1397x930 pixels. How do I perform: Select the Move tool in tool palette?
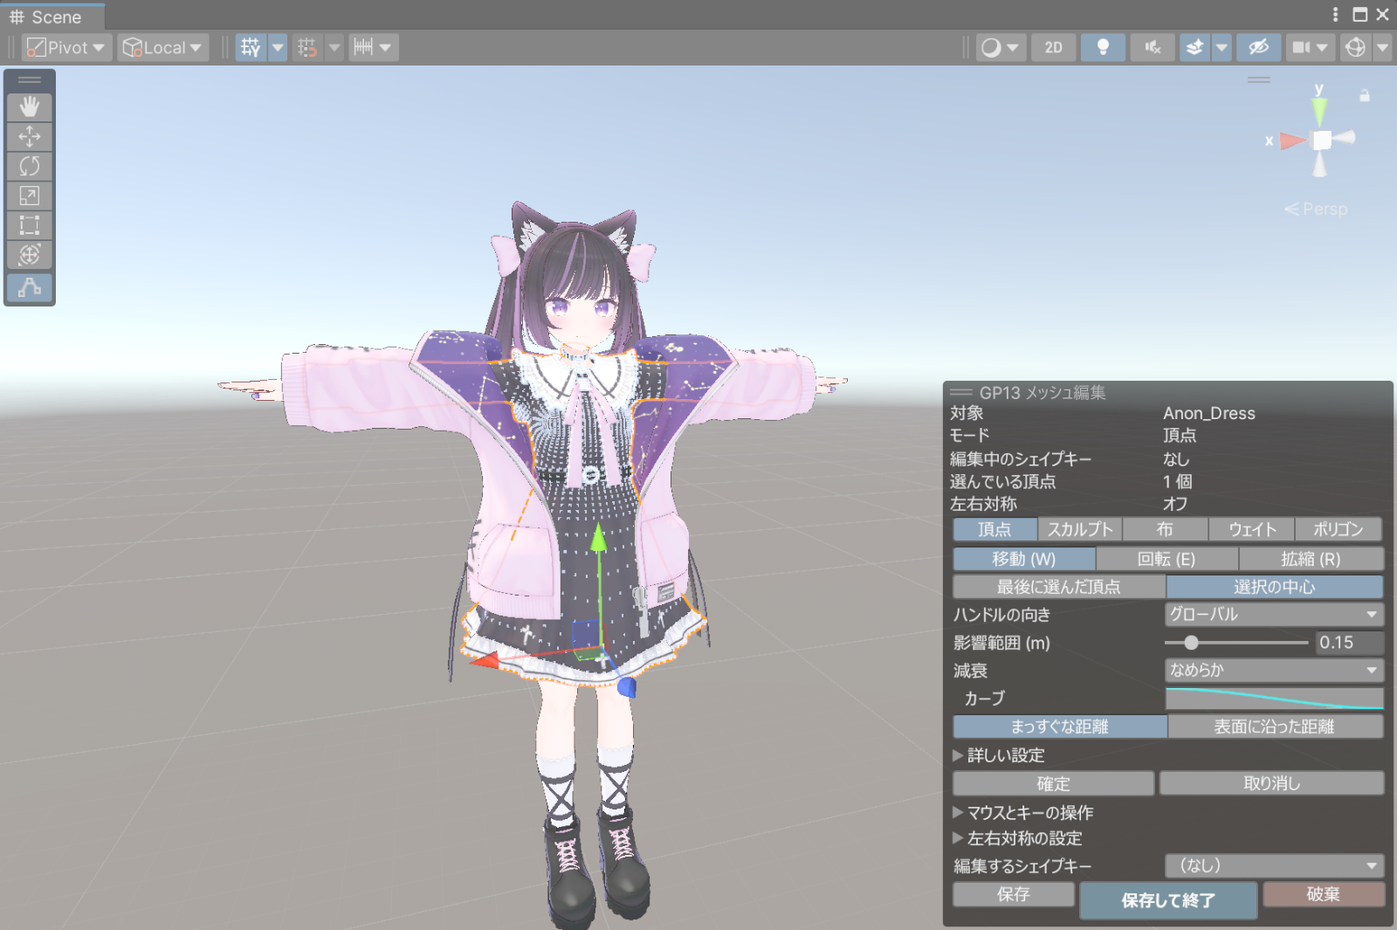point(30,137)
